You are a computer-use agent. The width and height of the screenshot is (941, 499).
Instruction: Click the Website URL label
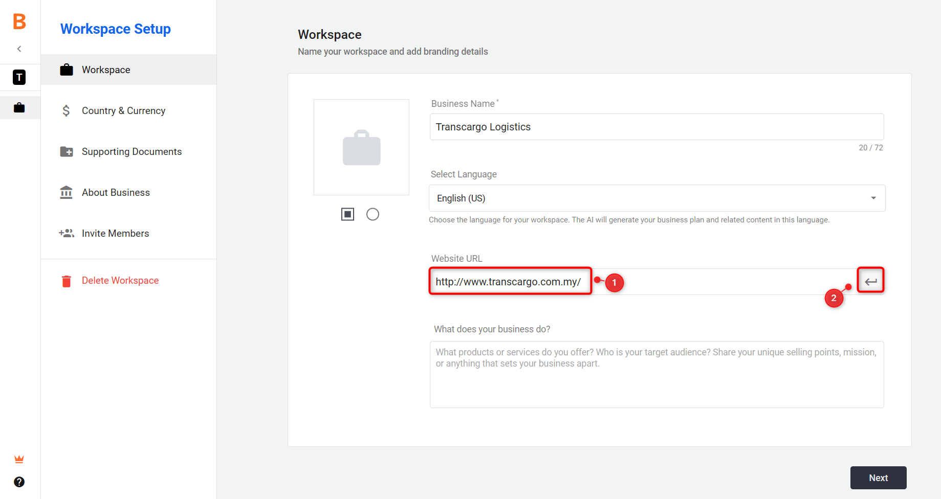[x=457, y=259]
